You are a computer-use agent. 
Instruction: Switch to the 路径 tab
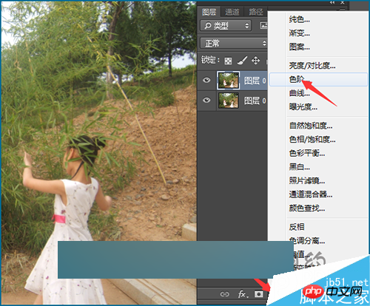[x=255, y=12]
